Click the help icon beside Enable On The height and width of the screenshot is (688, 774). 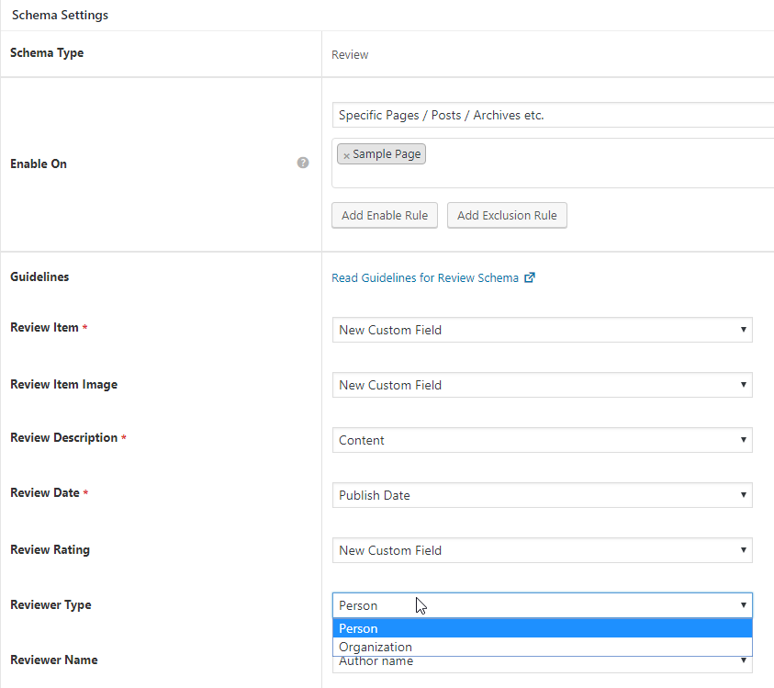(303, 163)
